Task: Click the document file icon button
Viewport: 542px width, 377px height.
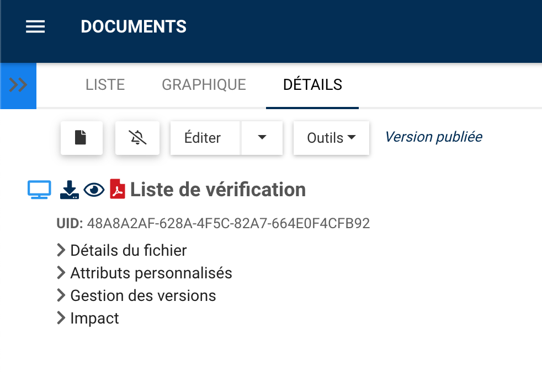Action: tap(81, 138)
